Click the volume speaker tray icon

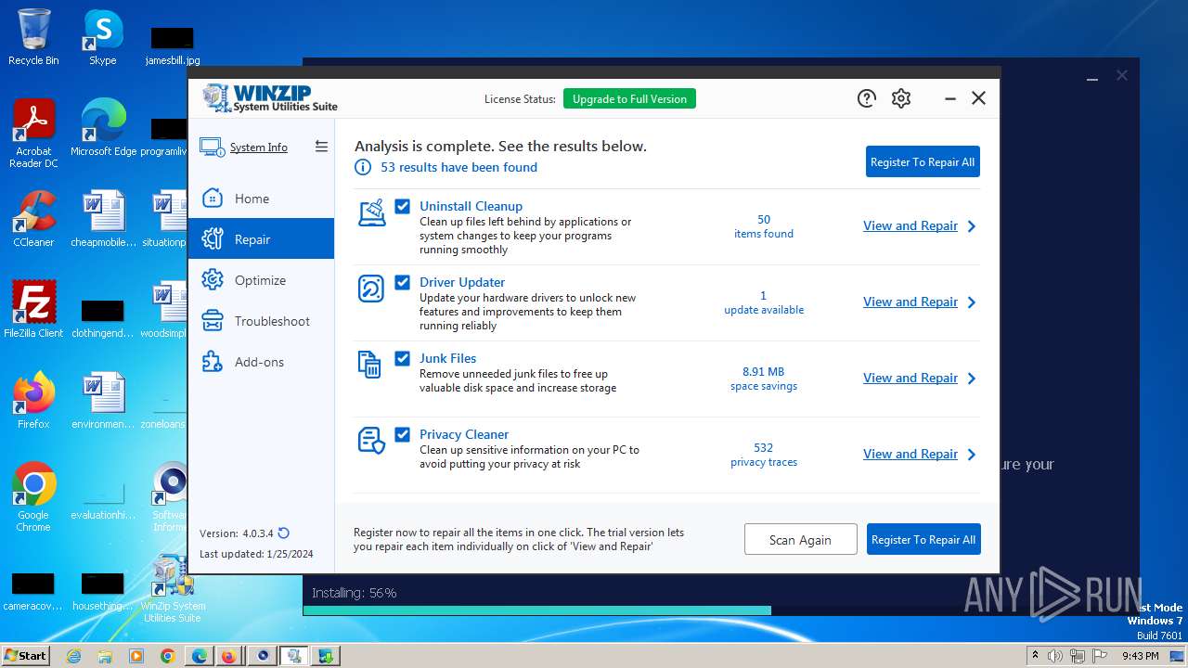pyautogui.click(x=1055, y=656)
